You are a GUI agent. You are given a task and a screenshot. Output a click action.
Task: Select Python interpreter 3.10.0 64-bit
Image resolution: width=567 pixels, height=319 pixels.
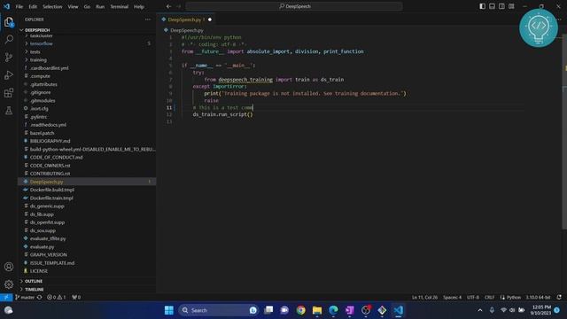tap(538, 298)
